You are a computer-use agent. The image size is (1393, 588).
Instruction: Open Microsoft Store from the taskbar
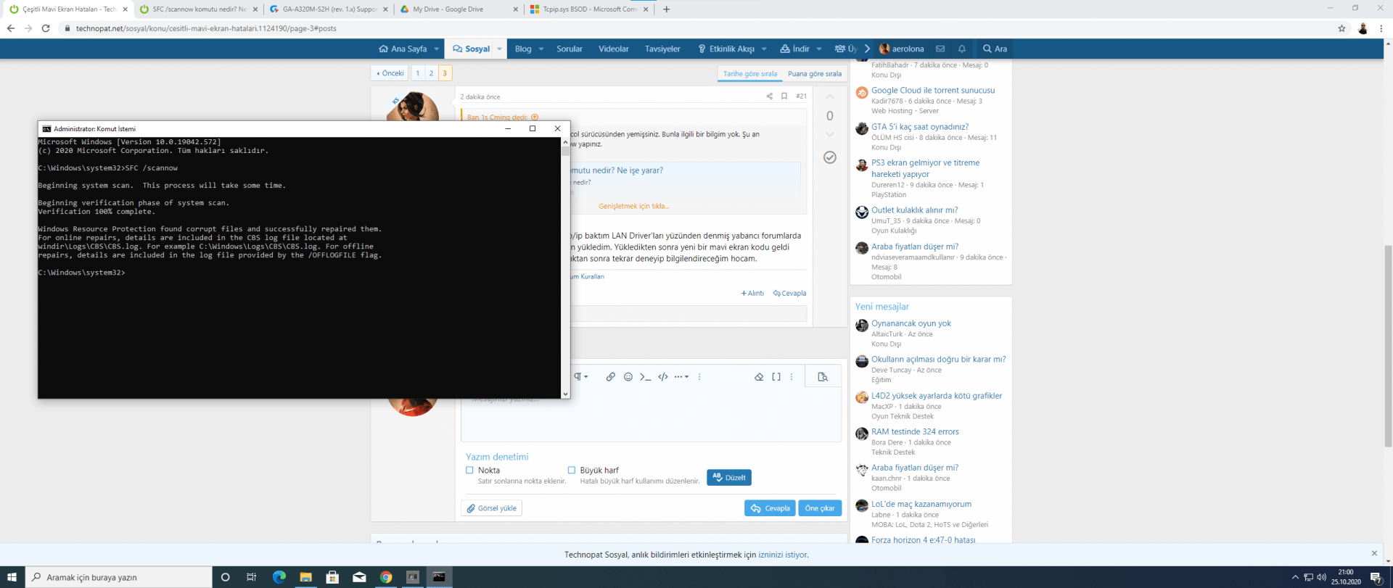pos(332,577)
